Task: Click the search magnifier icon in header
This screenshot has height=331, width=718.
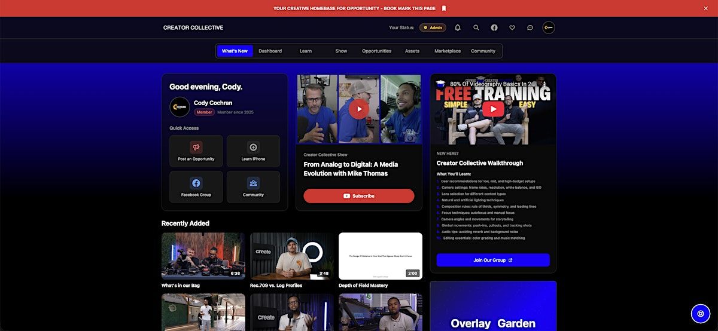Action: coord(476,27)
